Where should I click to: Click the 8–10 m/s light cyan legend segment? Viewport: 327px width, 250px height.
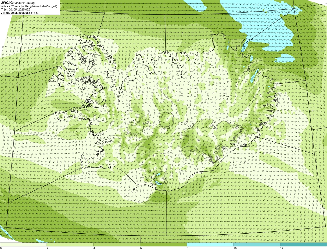[210, 244]
